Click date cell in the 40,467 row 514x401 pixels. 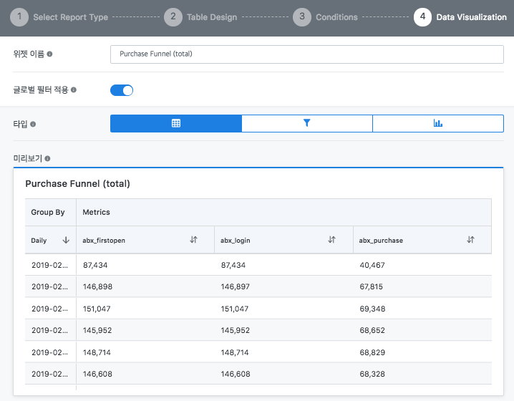(50, 265)
